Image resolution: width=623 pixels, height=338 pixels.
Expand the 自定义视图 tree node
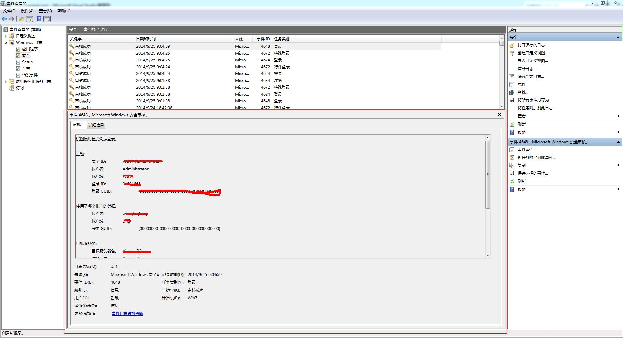click(x=6, y=36)
